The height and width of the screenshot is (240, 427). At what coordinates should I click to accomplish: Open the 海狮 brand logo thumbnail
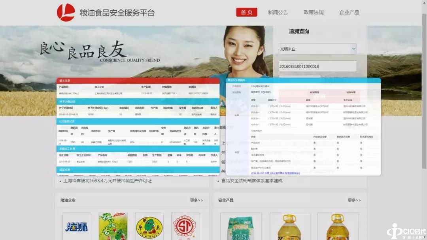[77, 227]
